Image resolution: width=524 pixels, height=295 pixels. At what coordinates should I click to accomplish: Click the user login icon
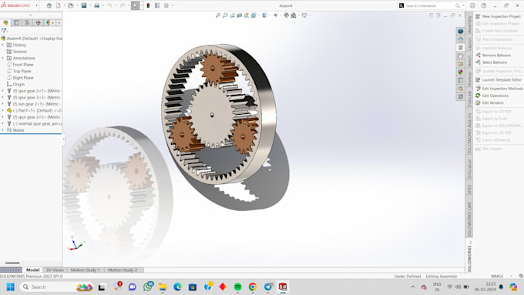click(x=472, y=5)
